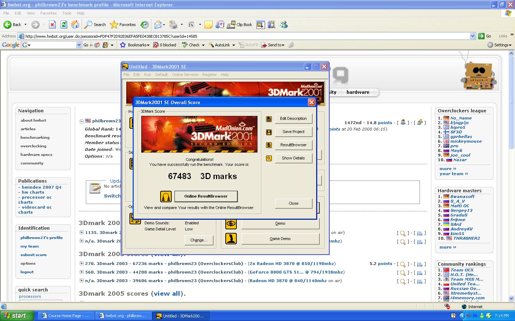Open the IE View menu
This screenshot has width=515, height=321.
pyautogui.click(x=31, y=13)
